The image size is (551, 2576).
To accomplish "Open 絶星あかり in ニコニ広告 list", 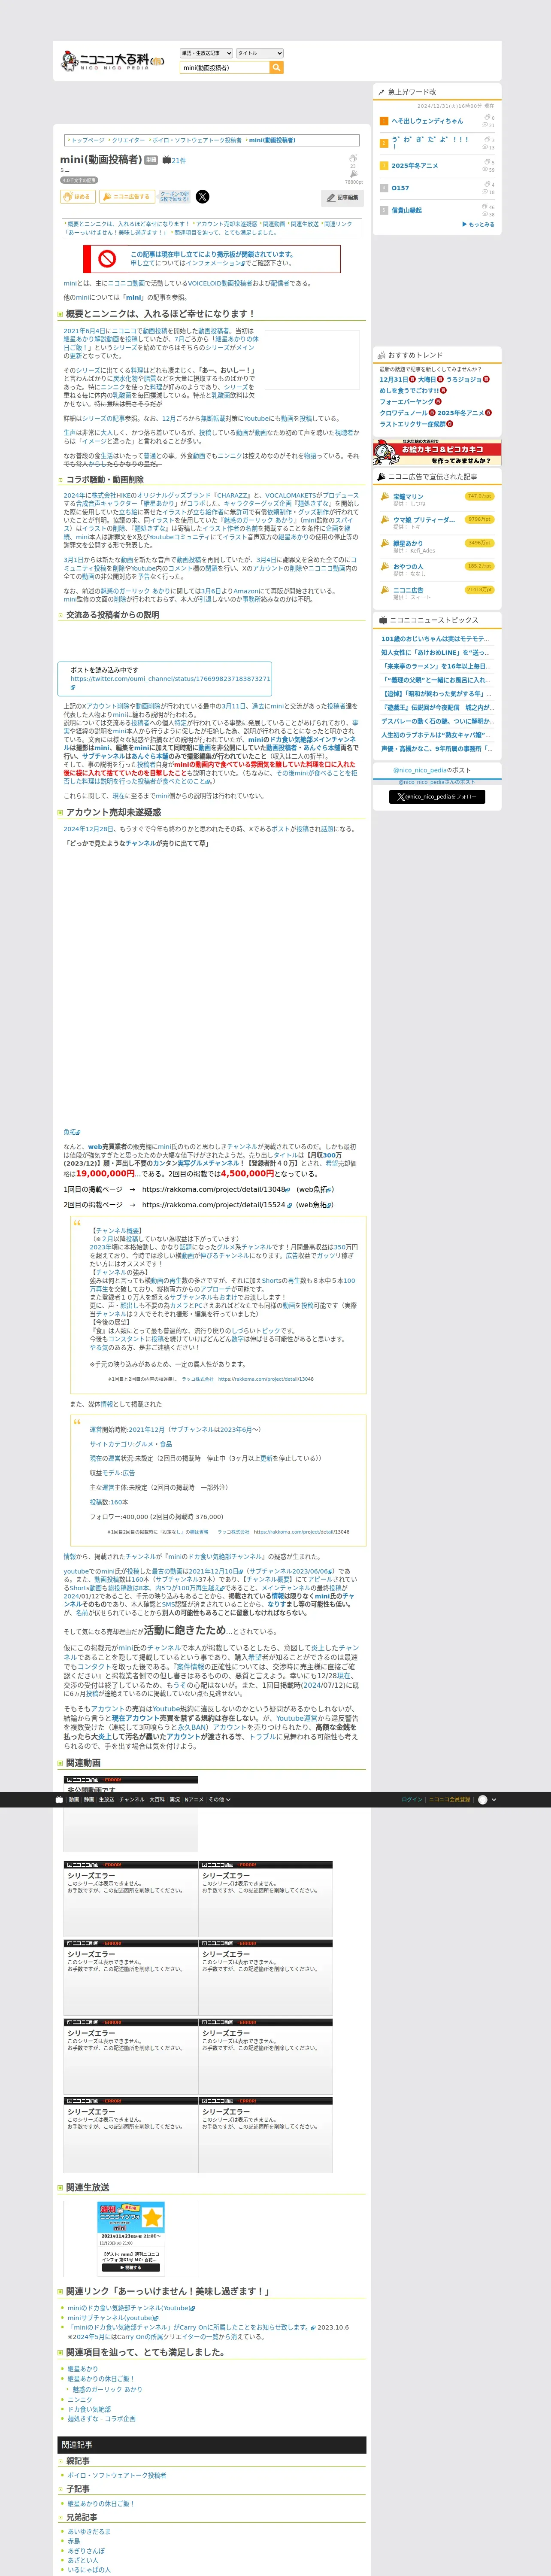I will pos(408,543).
